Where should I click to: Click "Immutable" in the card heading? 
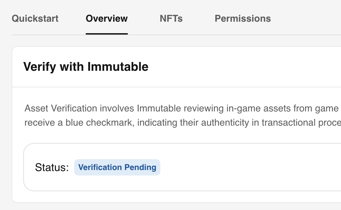pos(118,67)
